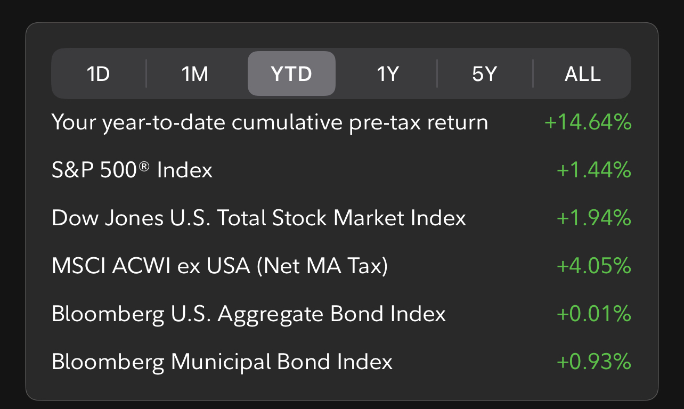Image resolution: width=684 pixels, height=409 pixels.
Task: Click the +0.93% Municipal Bond value
Action: click(x=593, y=362)
